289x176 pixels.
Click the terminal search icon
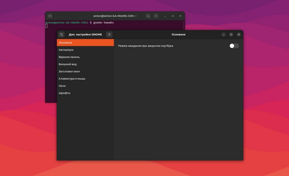point(148,16)
